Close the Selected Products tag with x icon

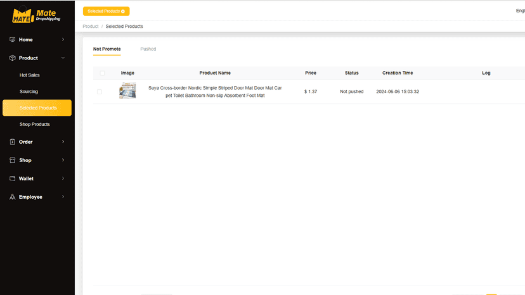123,11
